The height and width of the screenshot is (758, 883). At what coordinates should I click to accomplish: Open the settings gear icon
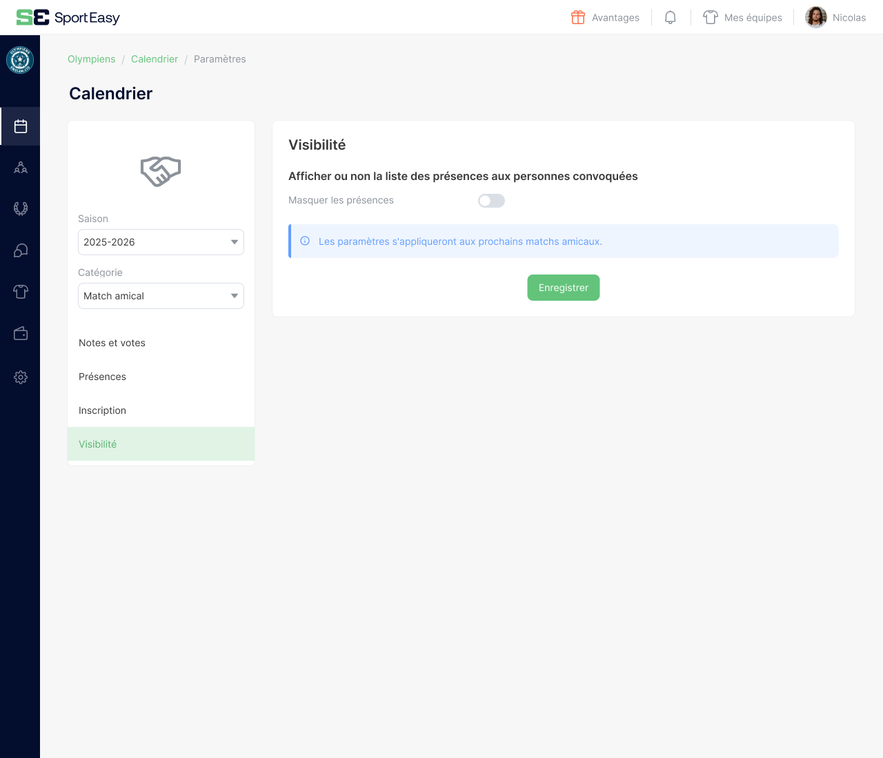click(21, 377)
